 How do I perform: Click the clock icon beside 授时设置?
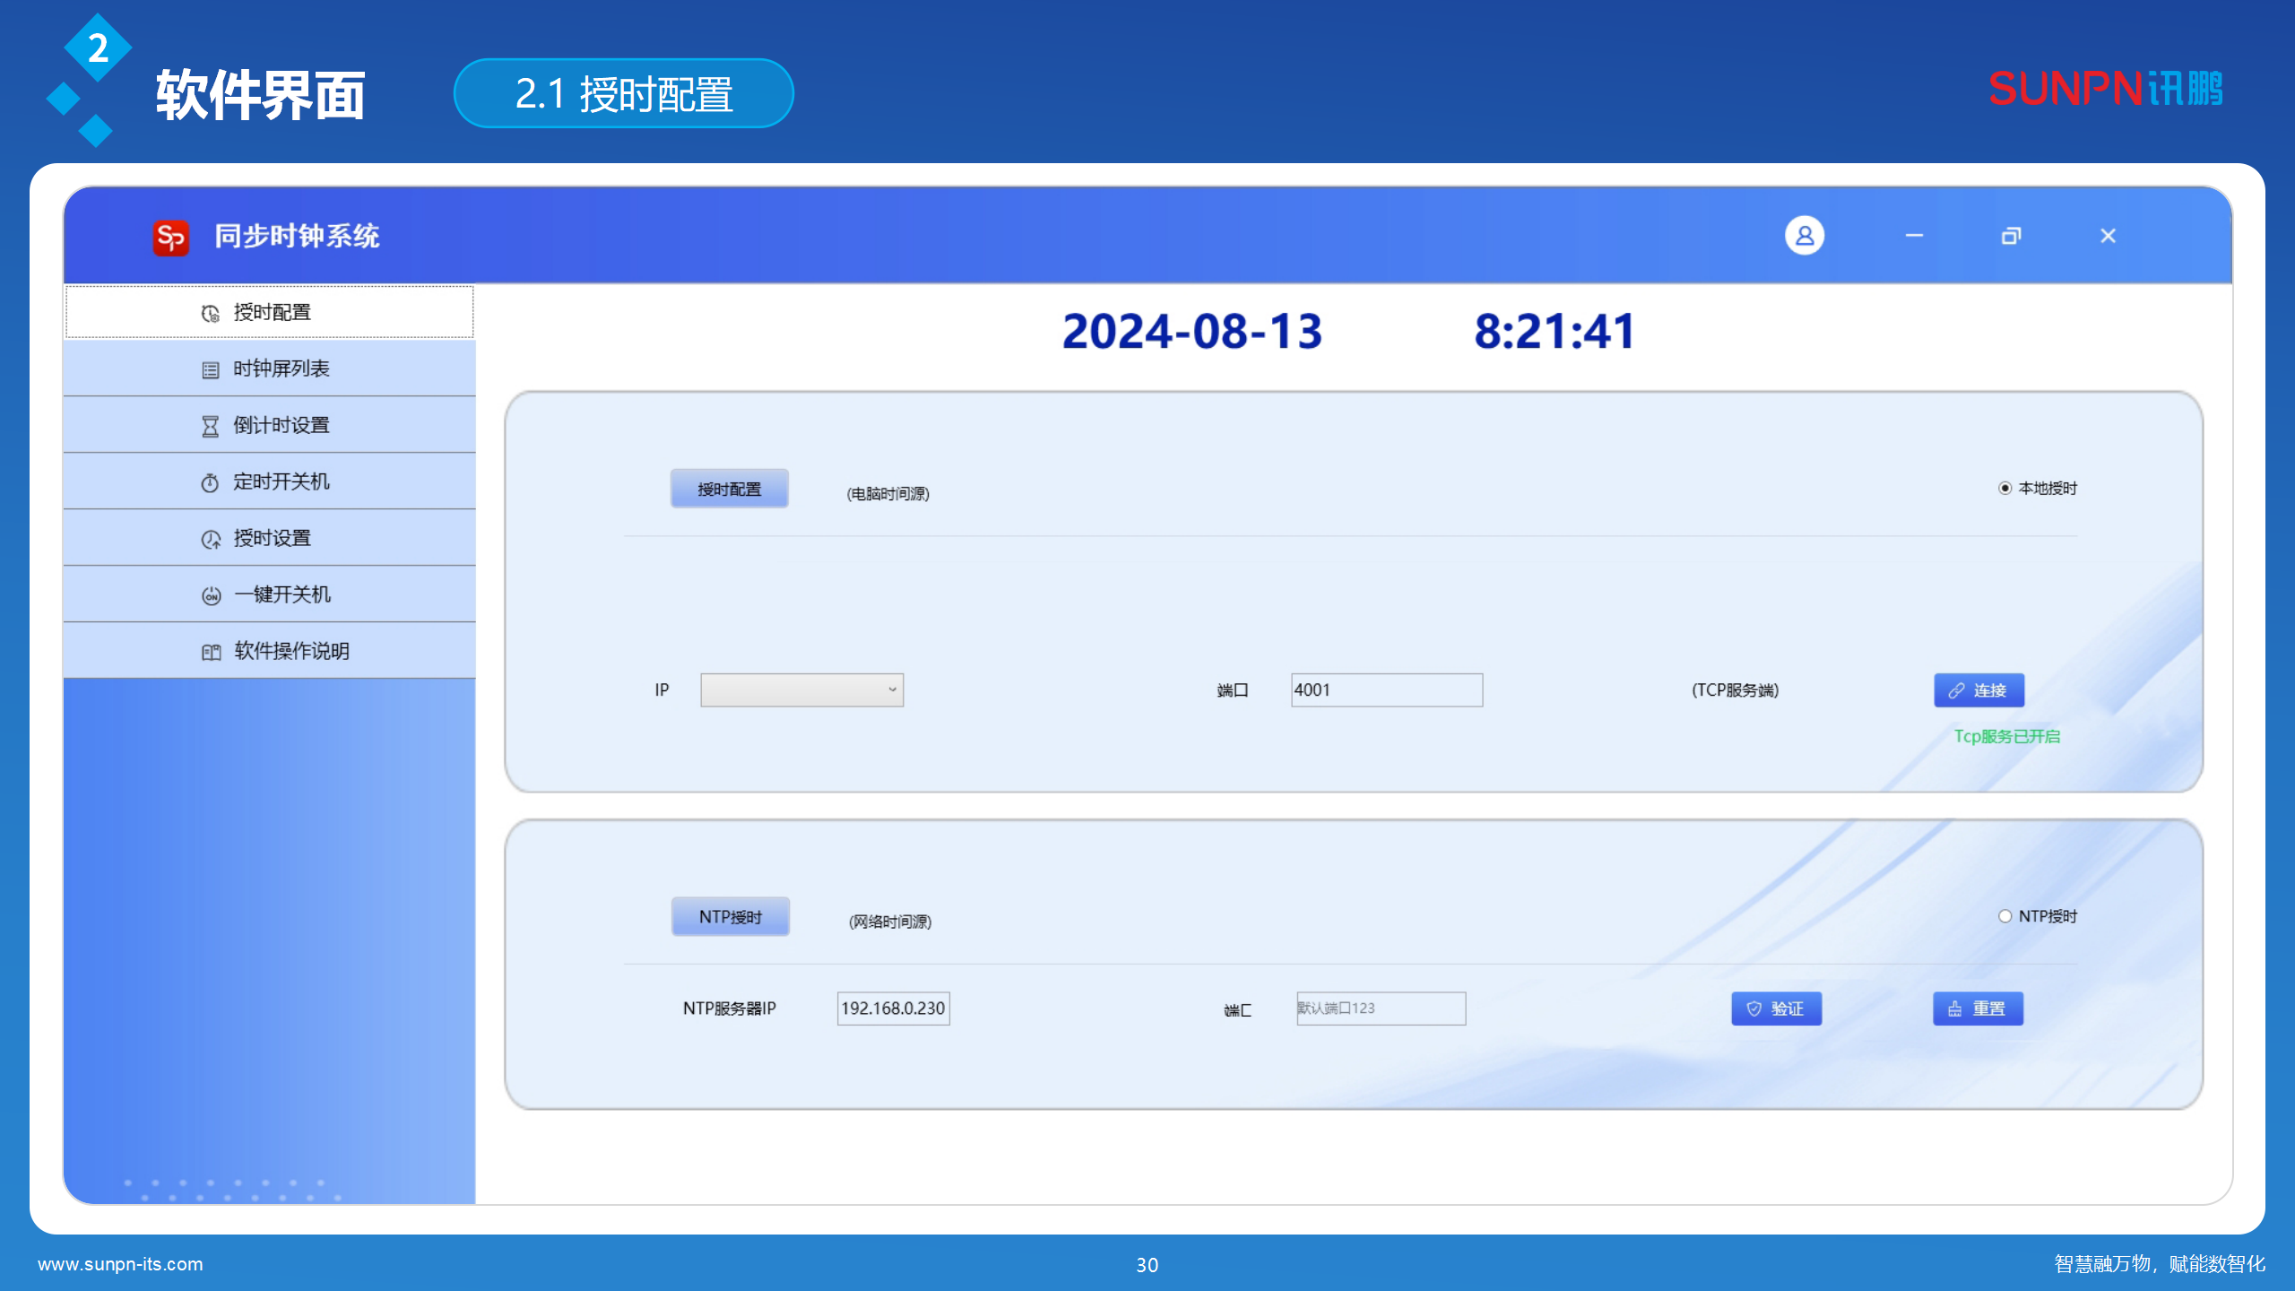point(209,537)
